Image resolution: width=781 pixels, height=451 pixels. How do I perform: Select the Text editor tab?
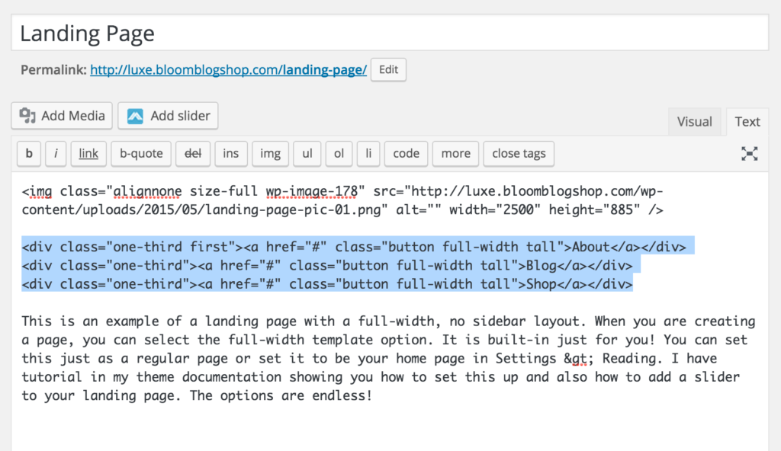(747, 121)
